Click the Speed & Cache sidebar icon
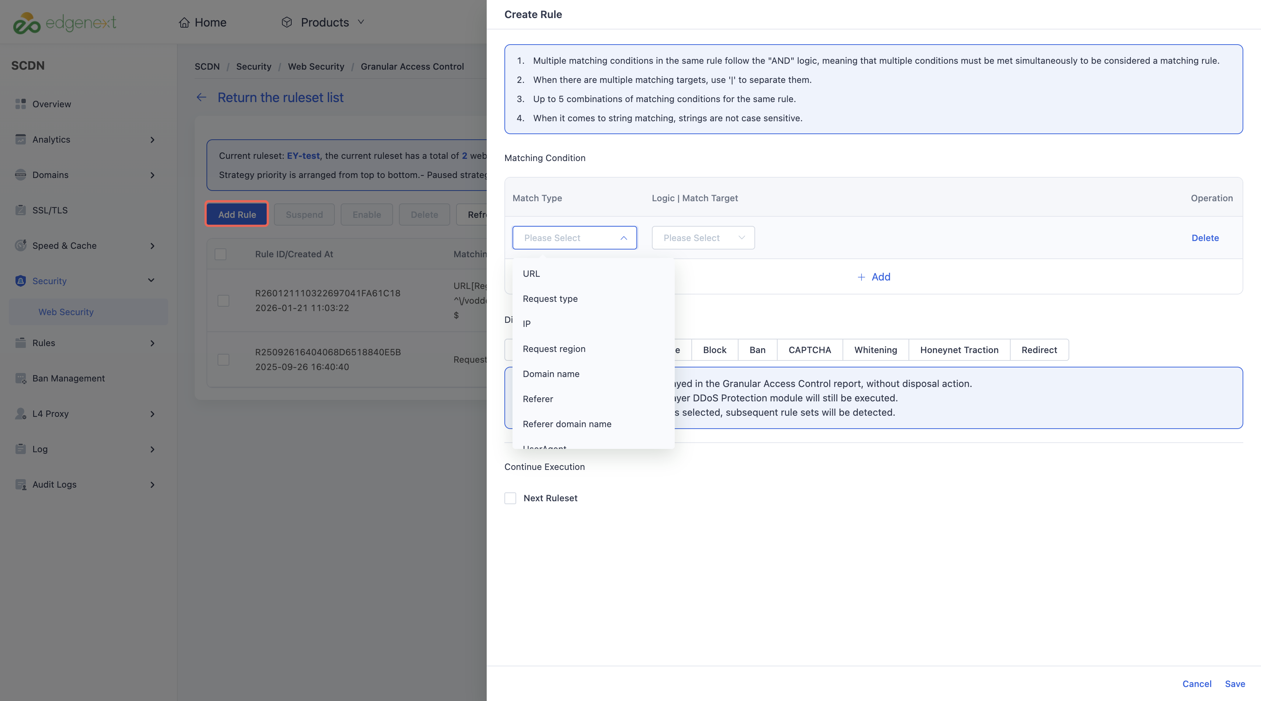The height and width of the screenshot is (701, 1261). tap(21, 245)
